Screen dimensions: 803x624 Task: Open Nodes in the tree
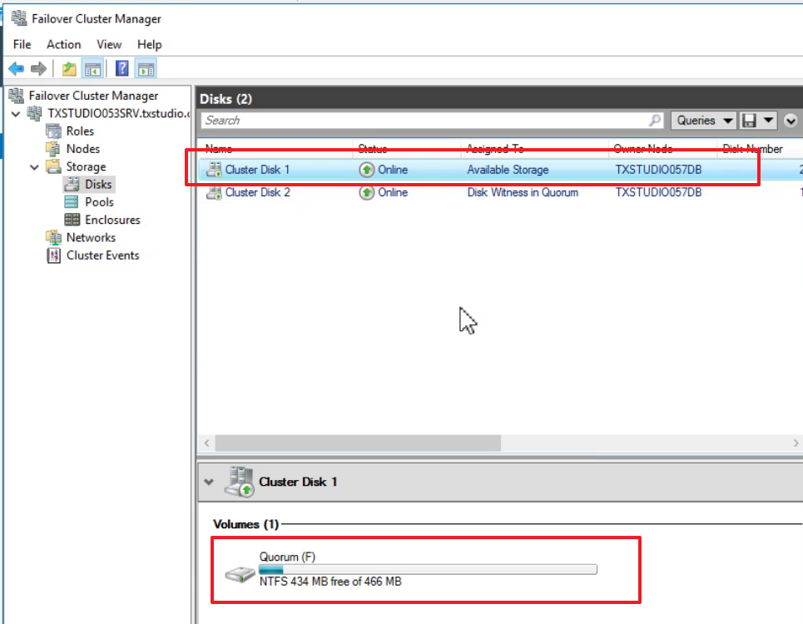(x=83, y=149)
